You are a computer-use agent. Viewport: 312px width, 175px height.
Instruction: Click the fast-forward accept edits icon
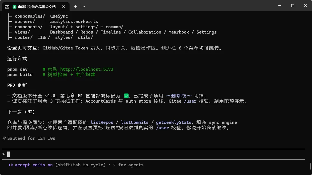pos(11,165)
